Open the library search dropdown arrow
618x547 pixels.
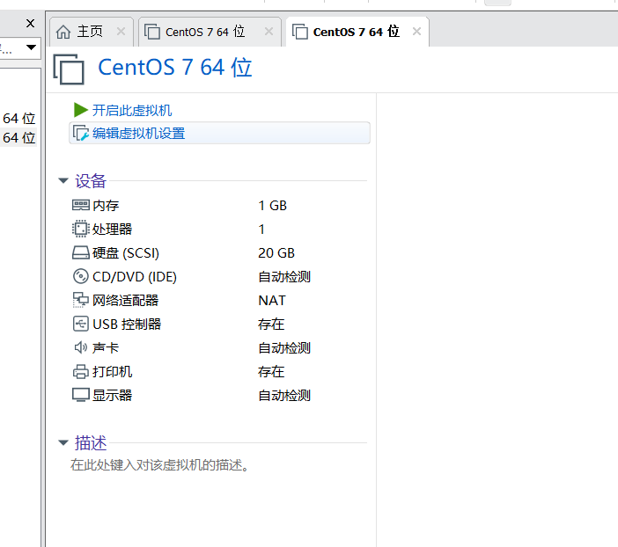coord(31,47)
